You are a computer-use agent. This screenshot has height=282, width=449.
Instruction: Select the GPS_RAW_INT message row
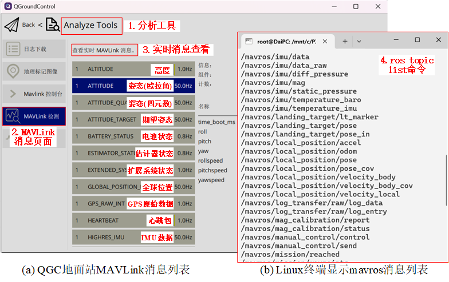(133, 203)
